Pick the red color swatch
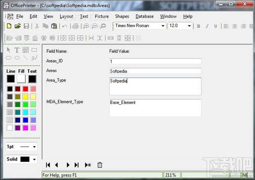 tap(26, 89)
